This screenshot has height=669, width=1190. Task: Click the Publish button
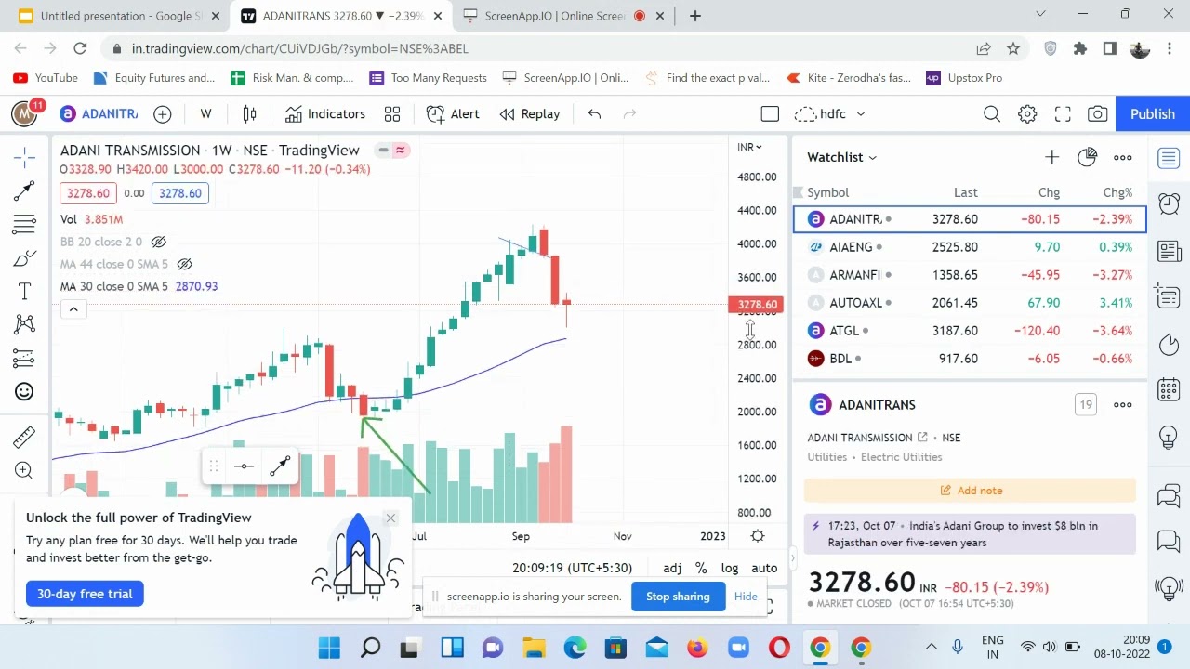tap(1153, 113)
